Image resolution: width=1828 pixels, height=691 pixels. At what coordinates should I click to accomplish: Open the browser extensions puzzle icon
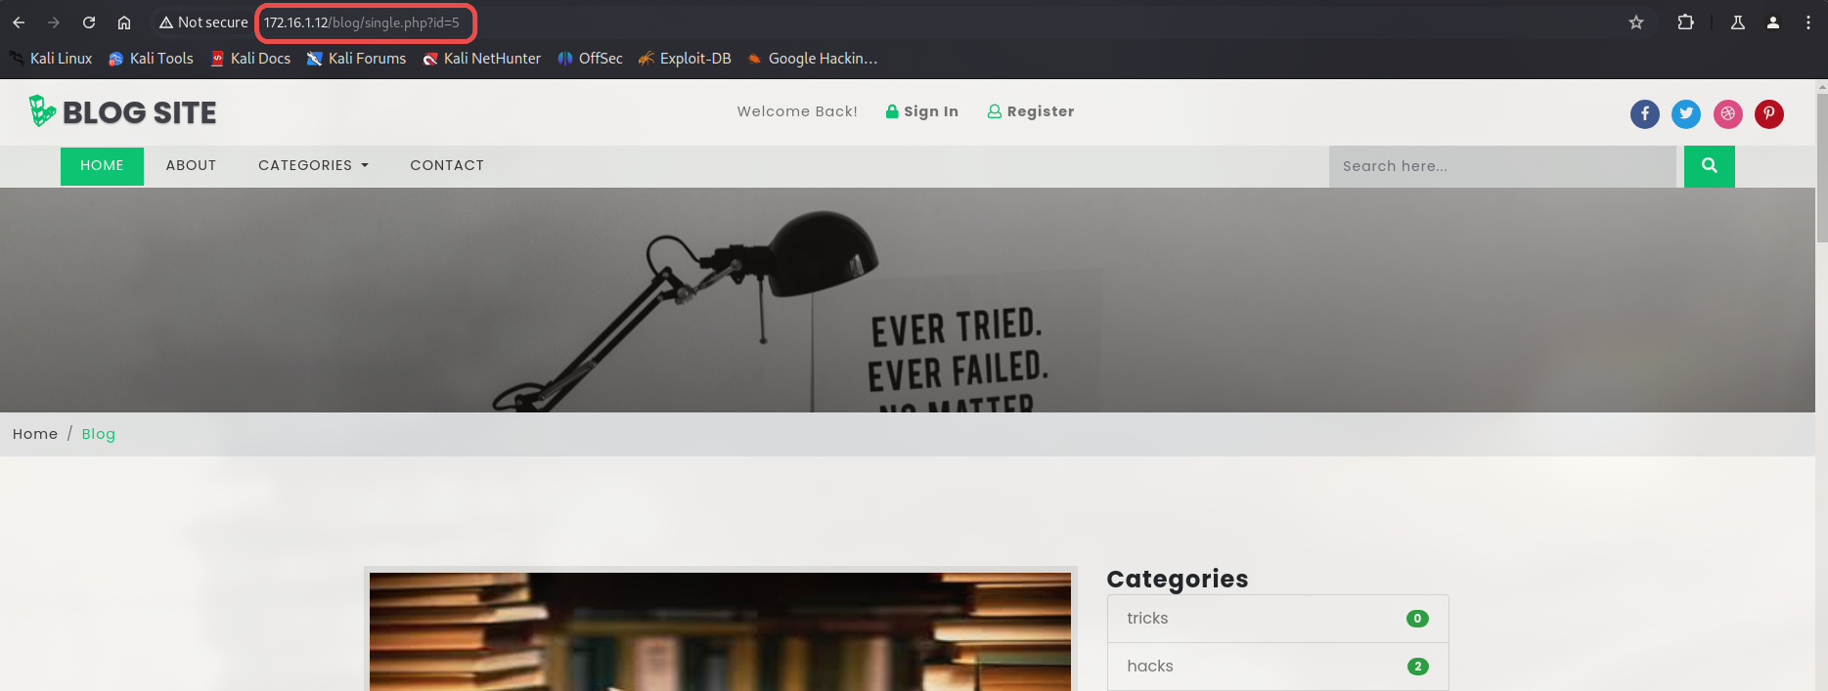1685,22
